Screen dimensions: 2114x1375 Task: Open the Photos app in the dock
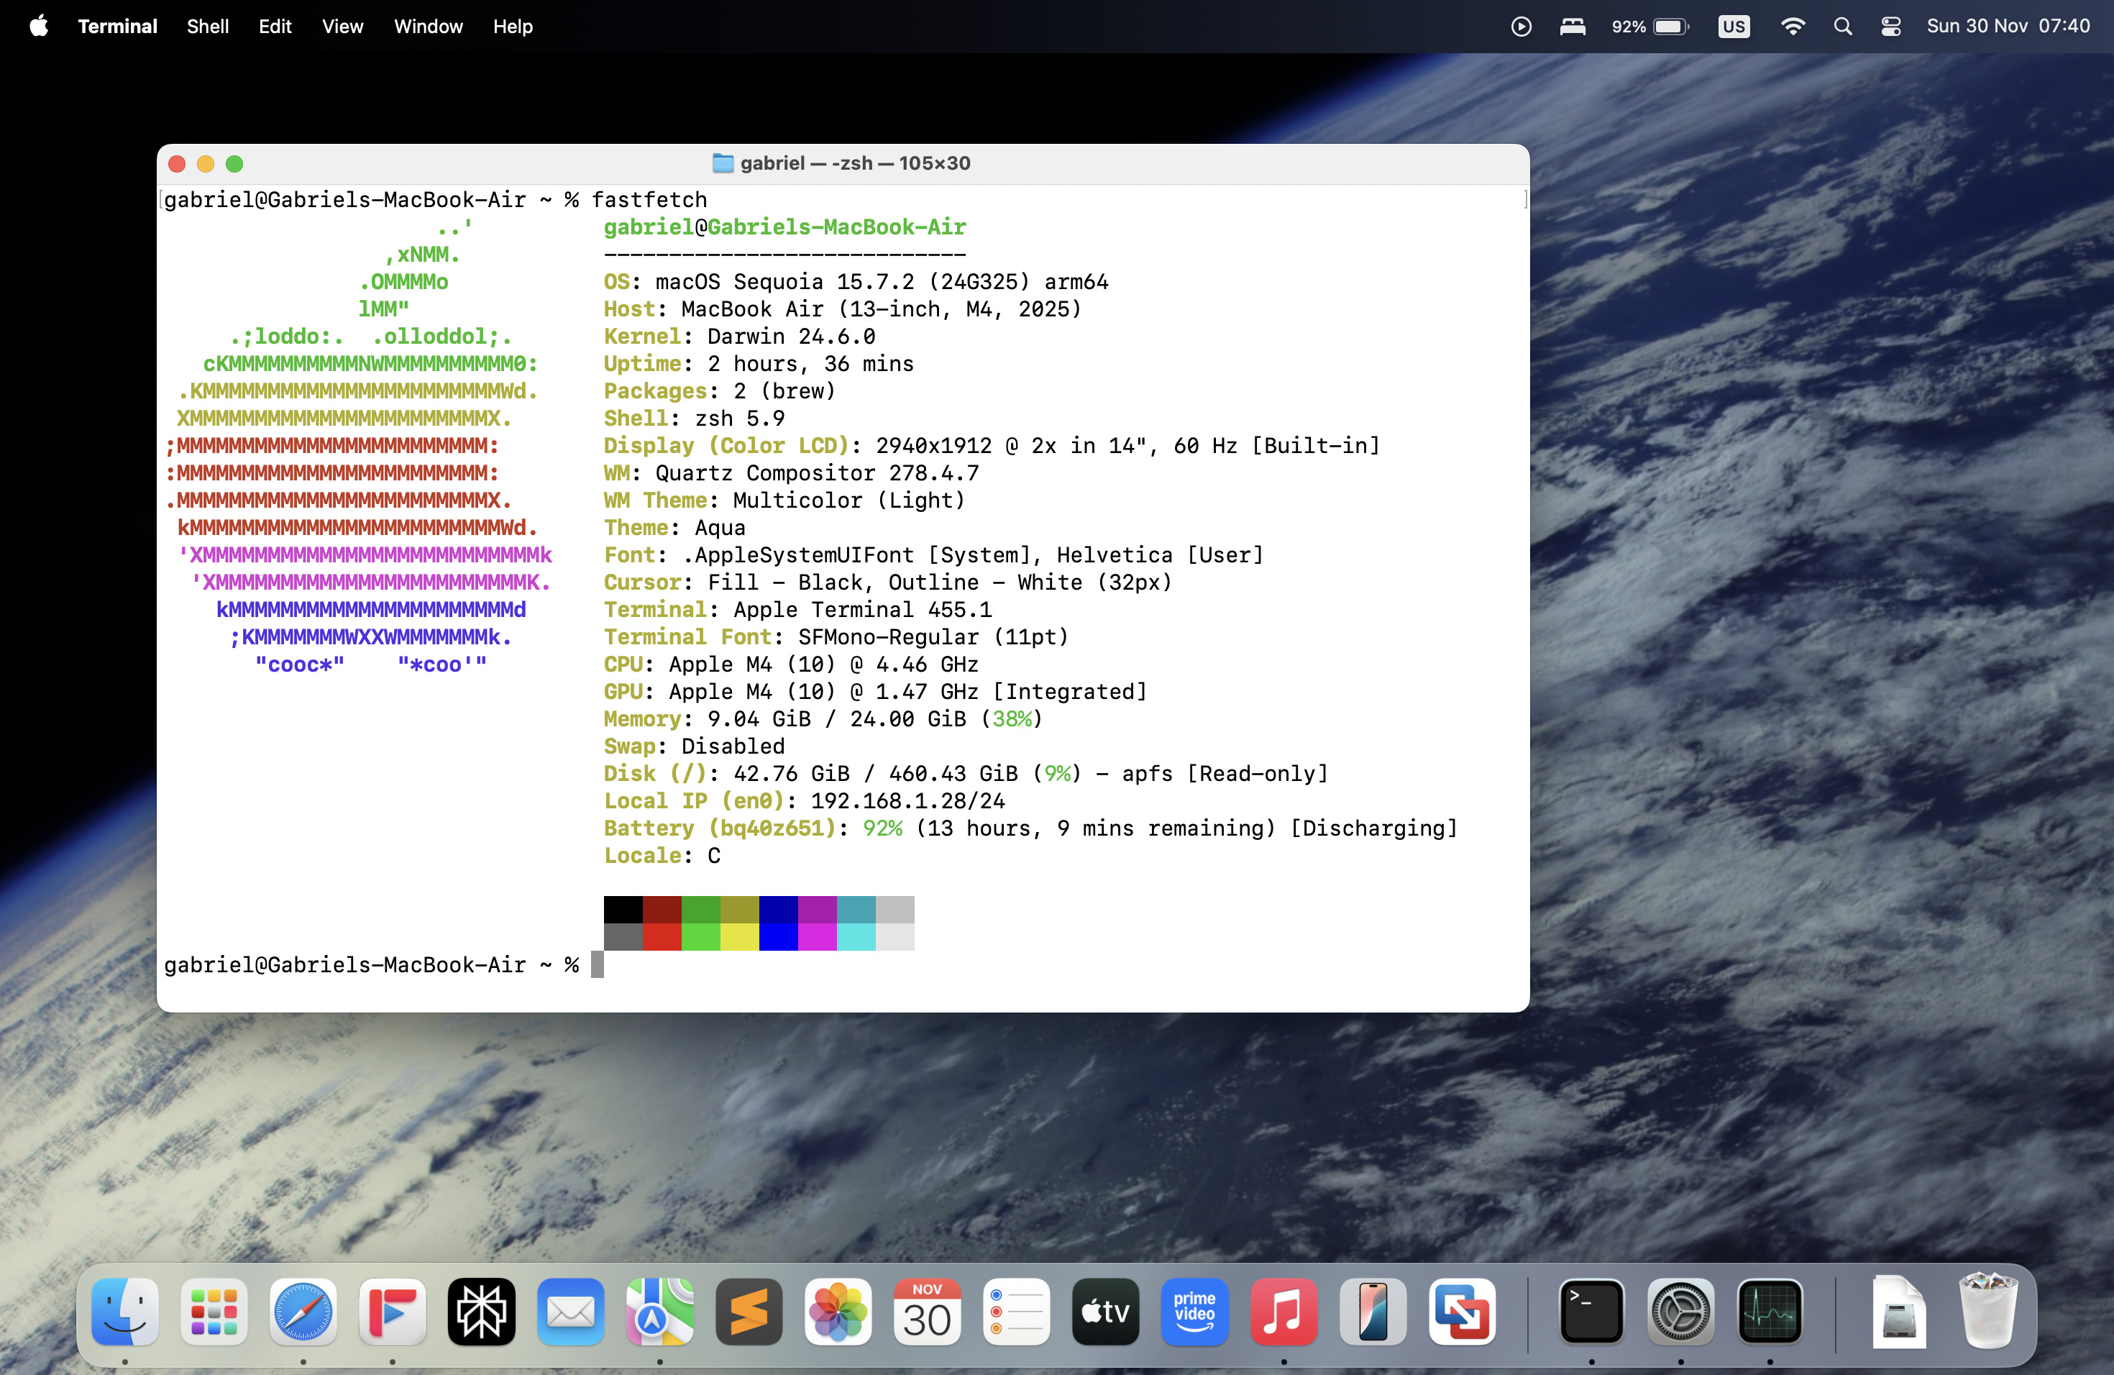pyautogui.click(x=838, y=1311)
